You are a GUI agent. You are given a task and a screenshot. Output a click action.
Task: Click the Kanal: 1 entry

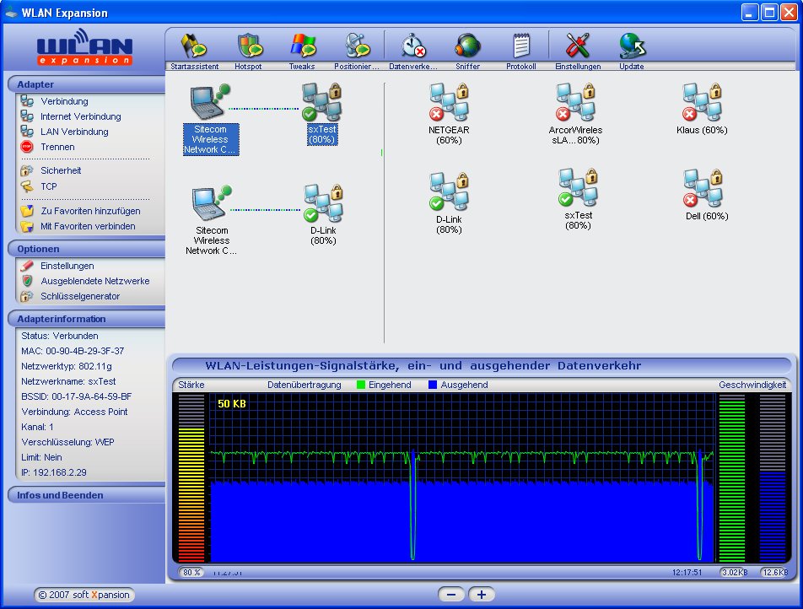click(37, 427)
